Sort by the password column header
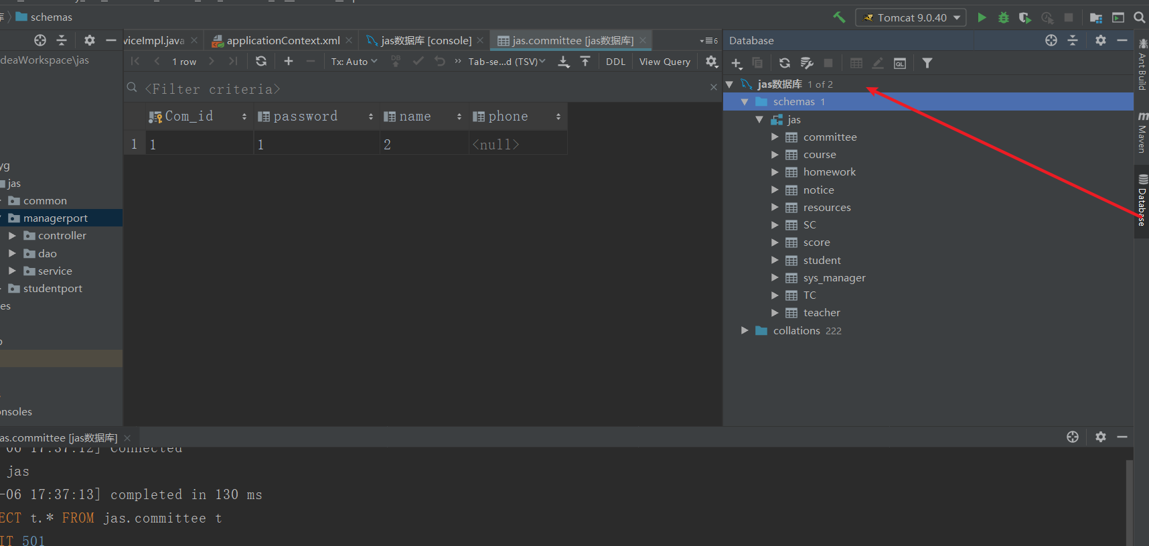Image resolution: width=1149 pixels, height=546 pixels. 316,117
